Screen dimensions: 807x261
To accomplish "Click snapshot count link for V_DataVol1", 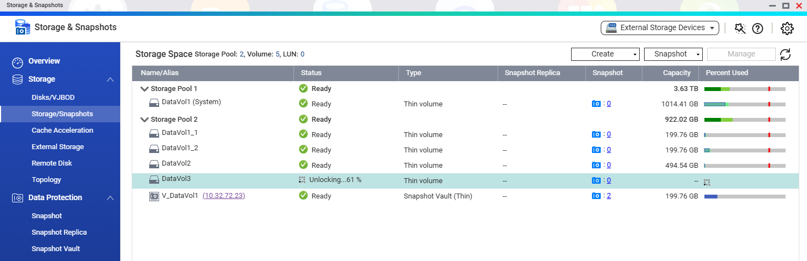I will 608,196.
